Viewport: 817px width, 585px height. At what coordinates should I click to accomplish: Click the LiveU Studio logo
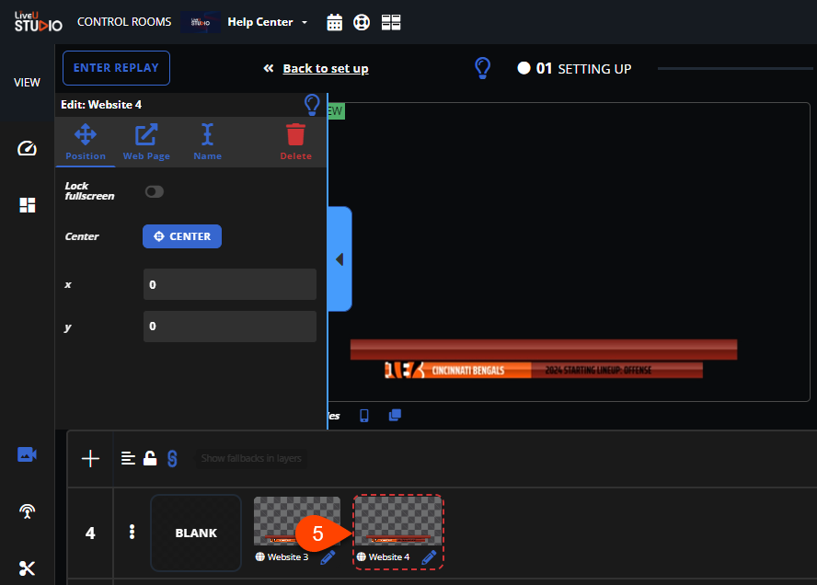pos(38,22)
